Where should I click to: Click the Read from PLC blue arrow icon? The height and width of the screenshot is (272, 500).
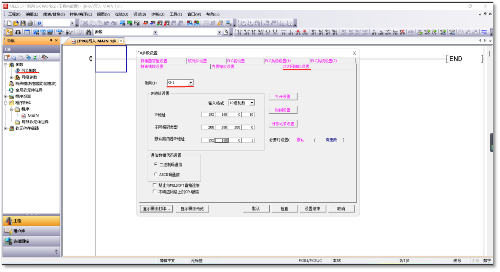click(153, 23)
